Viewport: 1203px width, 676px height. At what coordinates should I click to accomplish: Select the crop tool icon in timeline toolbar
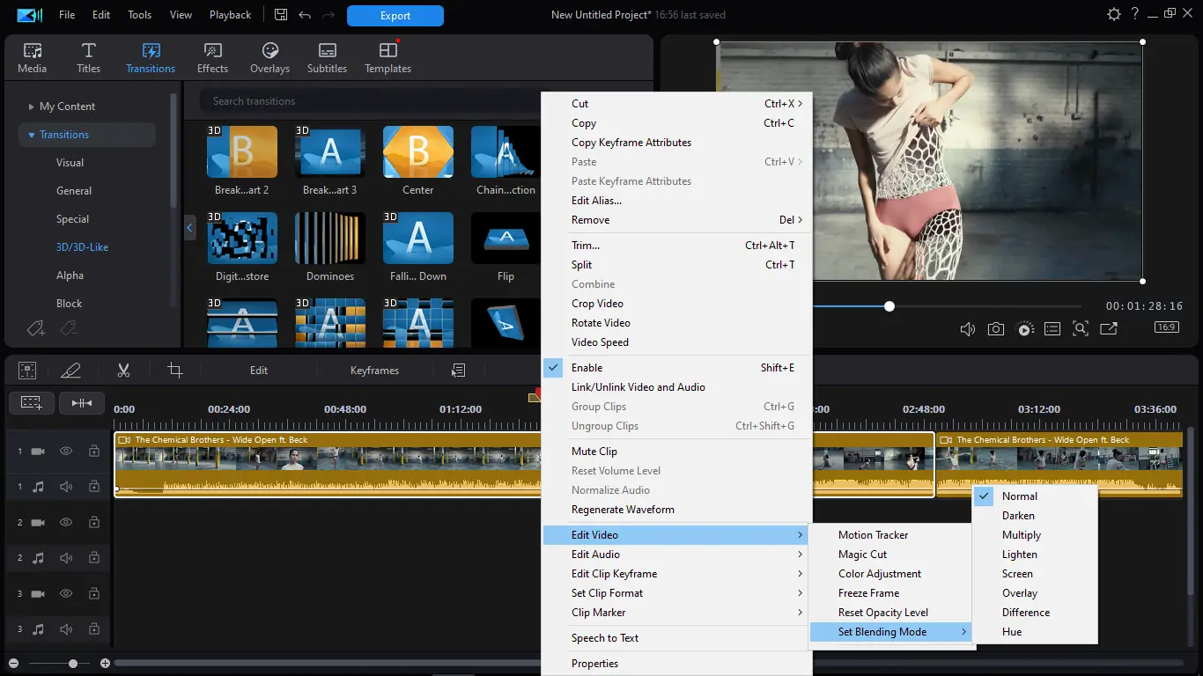pyautogui.click(x=175, y=371)
